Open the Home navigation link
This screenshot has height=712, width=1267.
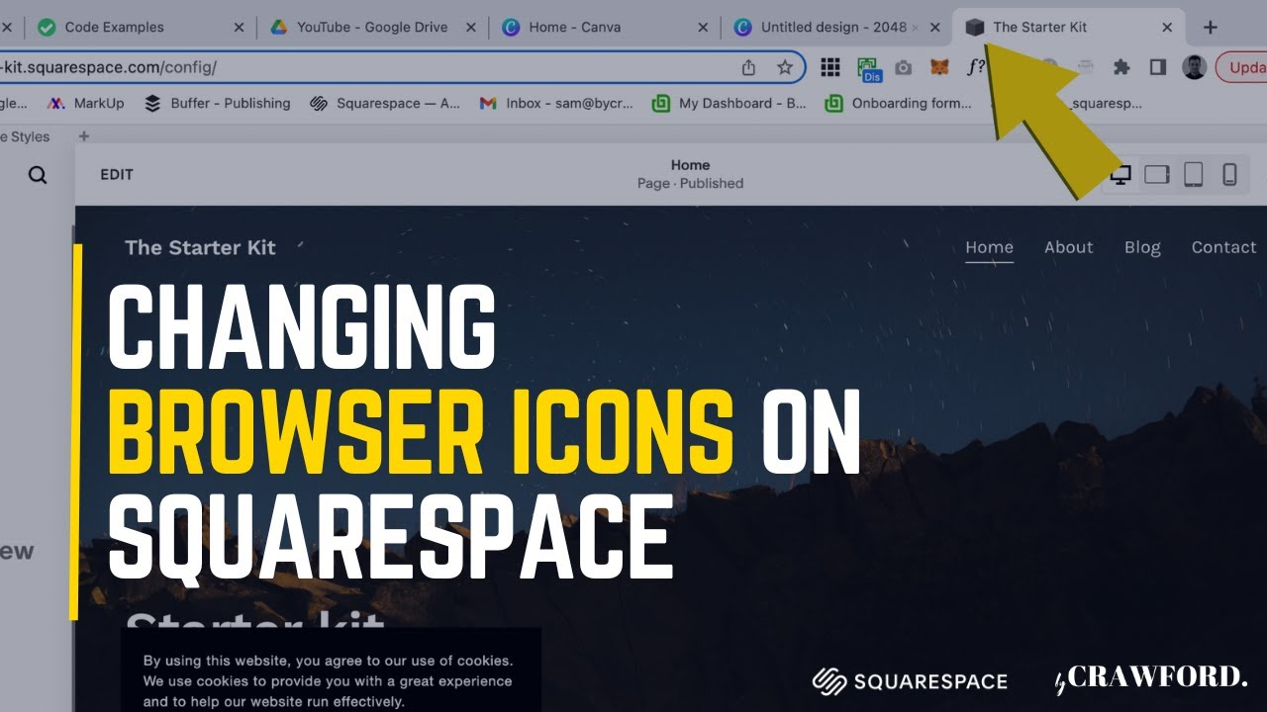coord(990,247)
